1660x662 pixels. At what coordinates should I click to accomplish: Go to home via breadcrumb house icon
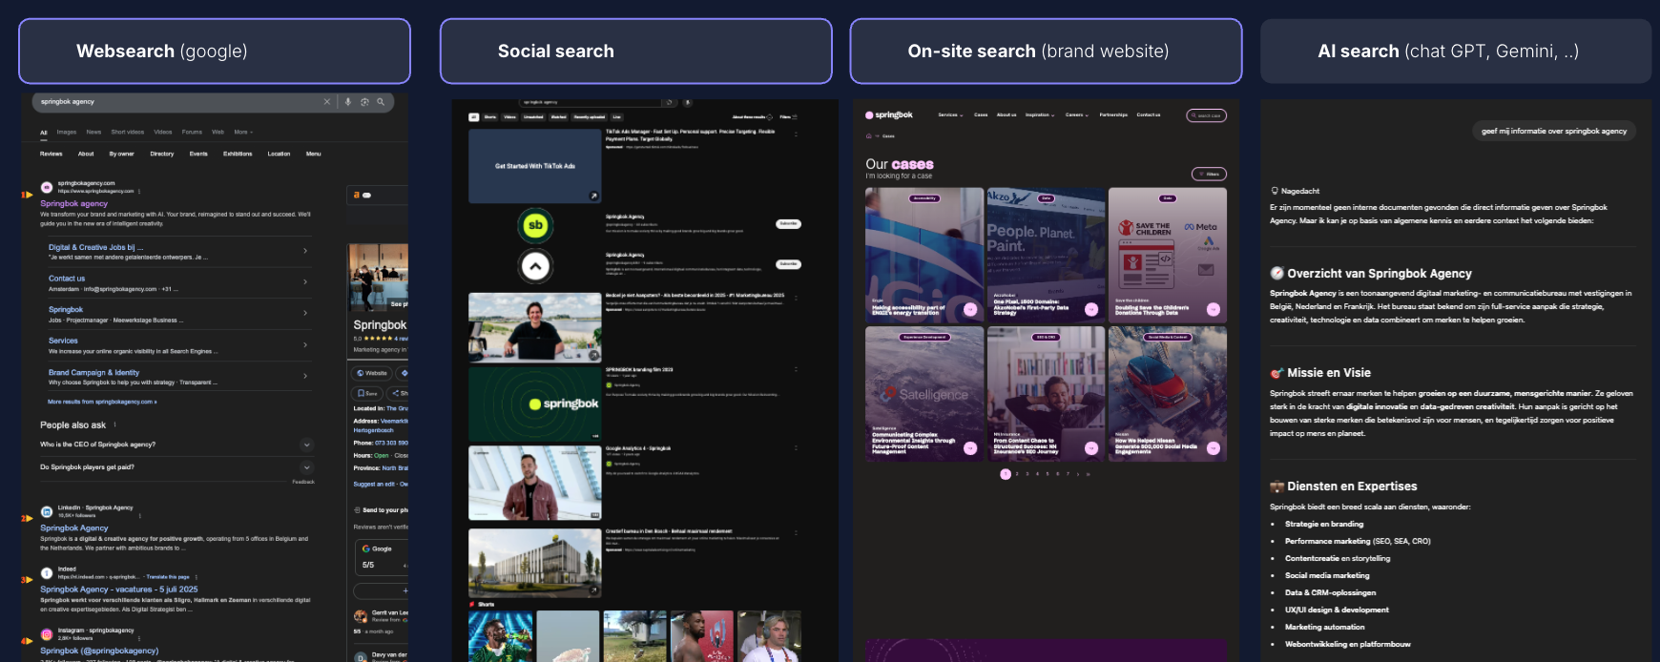869,136
